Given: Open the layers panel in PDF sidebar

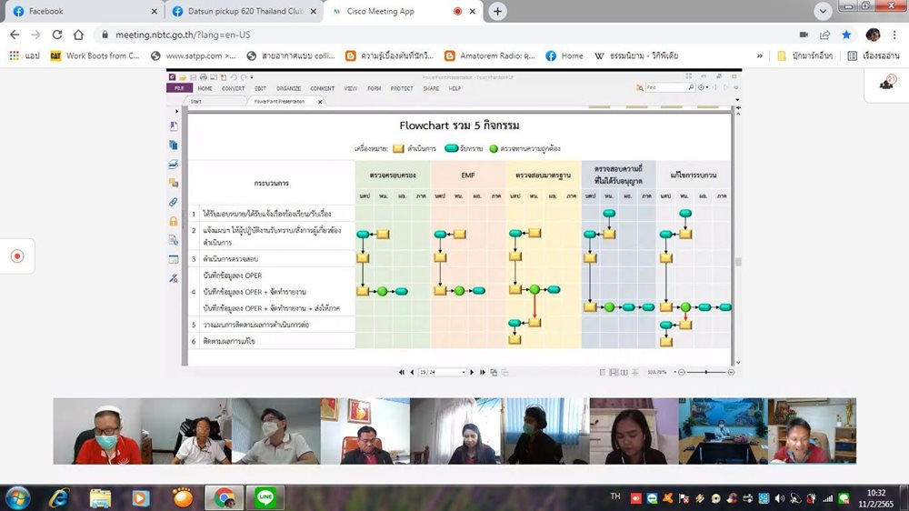Looking at the screenshot, I should click(174, 165).
